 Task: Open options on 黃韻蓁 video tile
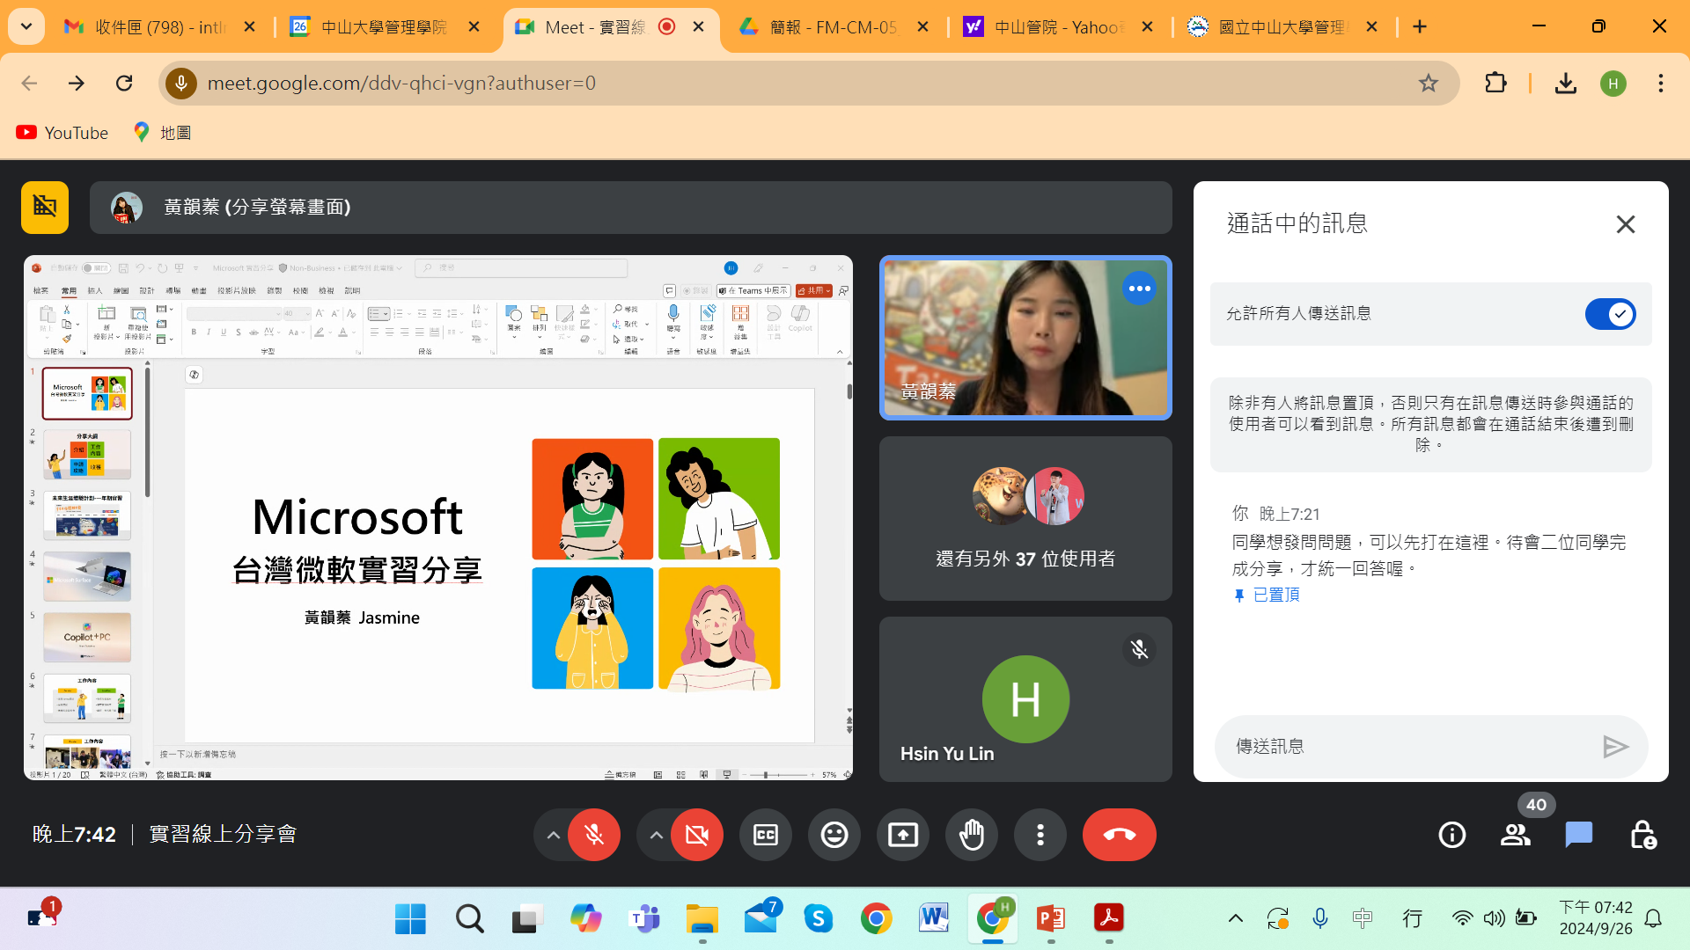pos(1139,289)
